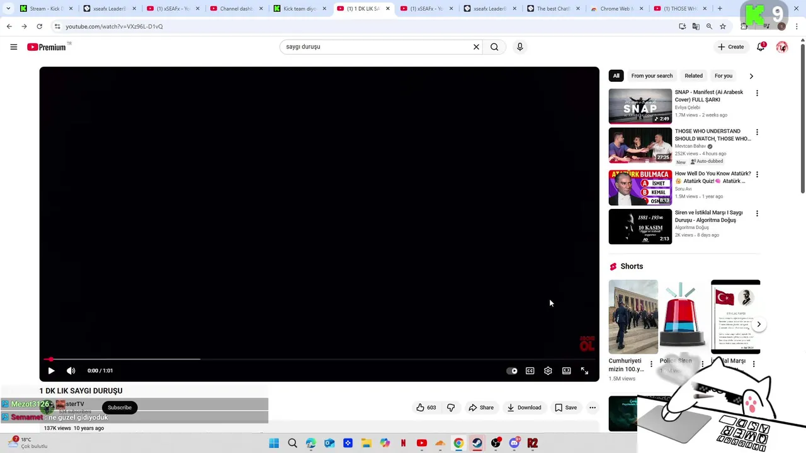Dislike the video

(x=451, y=407)
